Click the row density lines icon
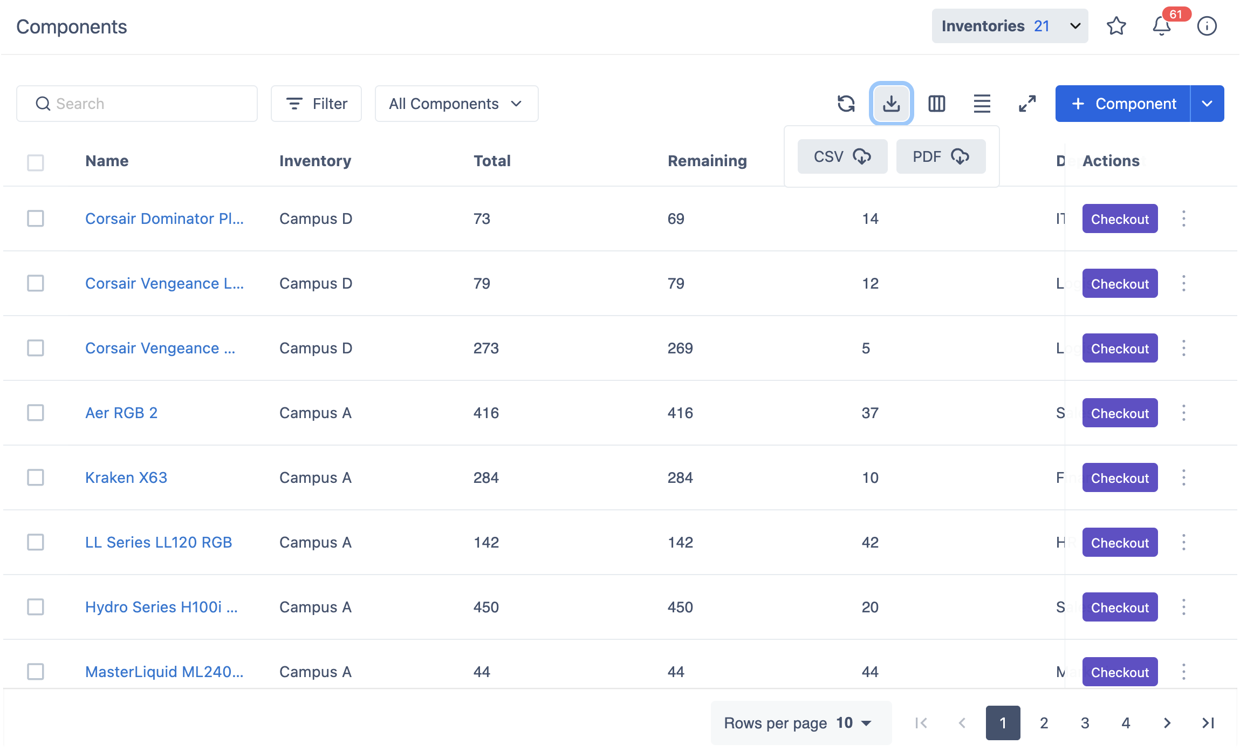Screen dimensions: 1247x751 pyautogui.click(x=982, y=104)
